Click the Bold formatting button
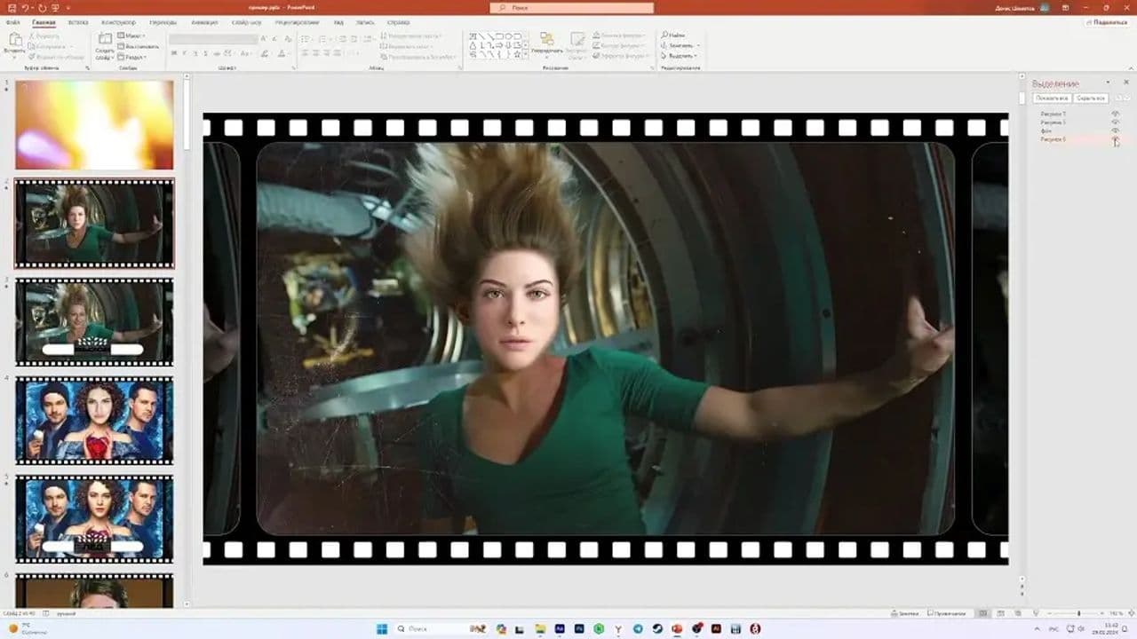1137x639 pixels. click(173, 53)
